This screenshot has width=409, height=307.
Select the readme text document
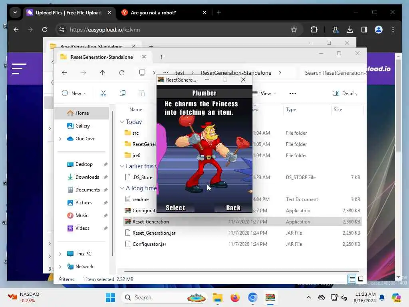pos(141,199)
